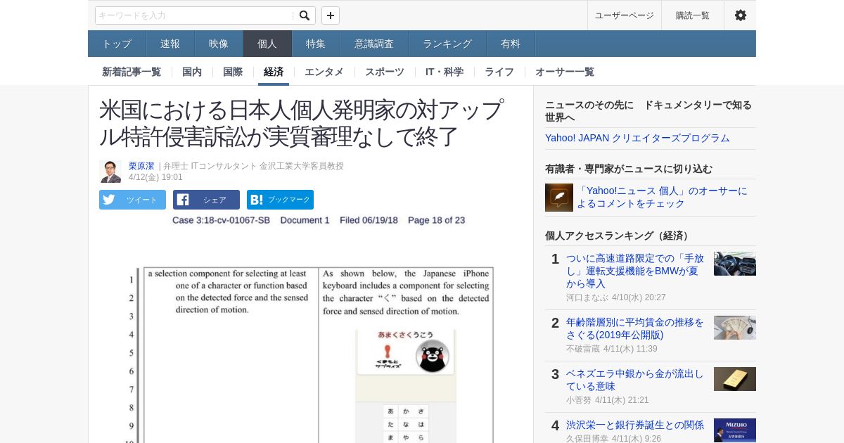
Task: Select the 個人 tab
Action: 267,44
